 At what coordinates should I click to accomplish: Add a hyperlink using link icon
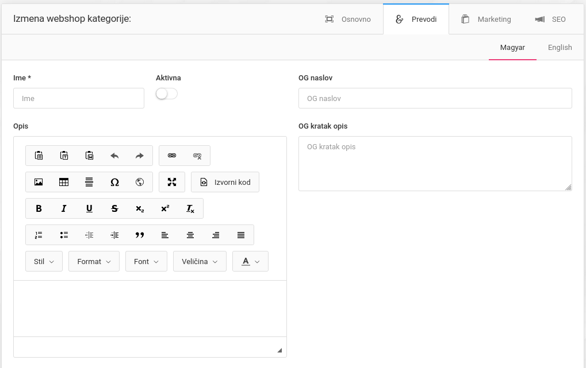click(x=172, y=156)
